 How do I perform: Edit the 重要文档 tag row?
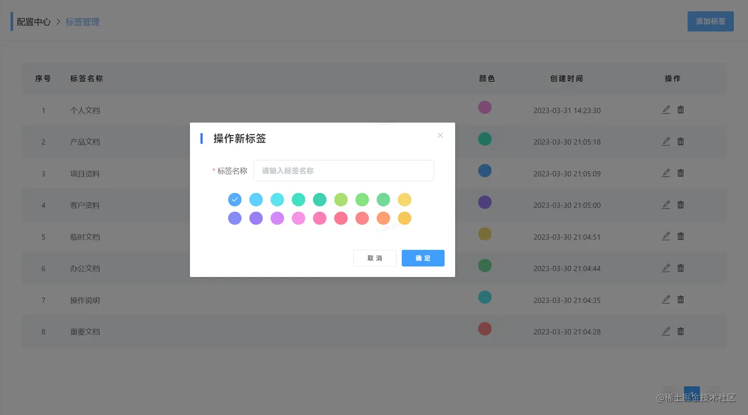tap(666, 331)
